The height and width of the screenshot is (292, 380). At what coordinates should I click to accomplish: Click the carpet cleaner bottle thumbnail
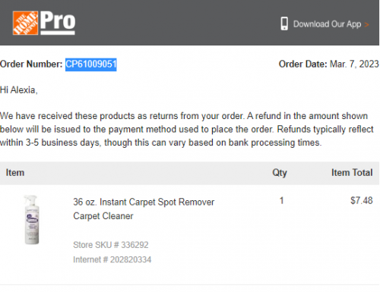click(32, 219)
